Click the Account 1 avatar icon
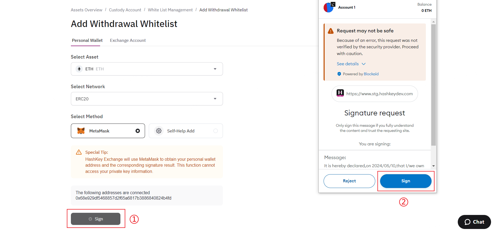The image size is (497, 233). [329, 8]
